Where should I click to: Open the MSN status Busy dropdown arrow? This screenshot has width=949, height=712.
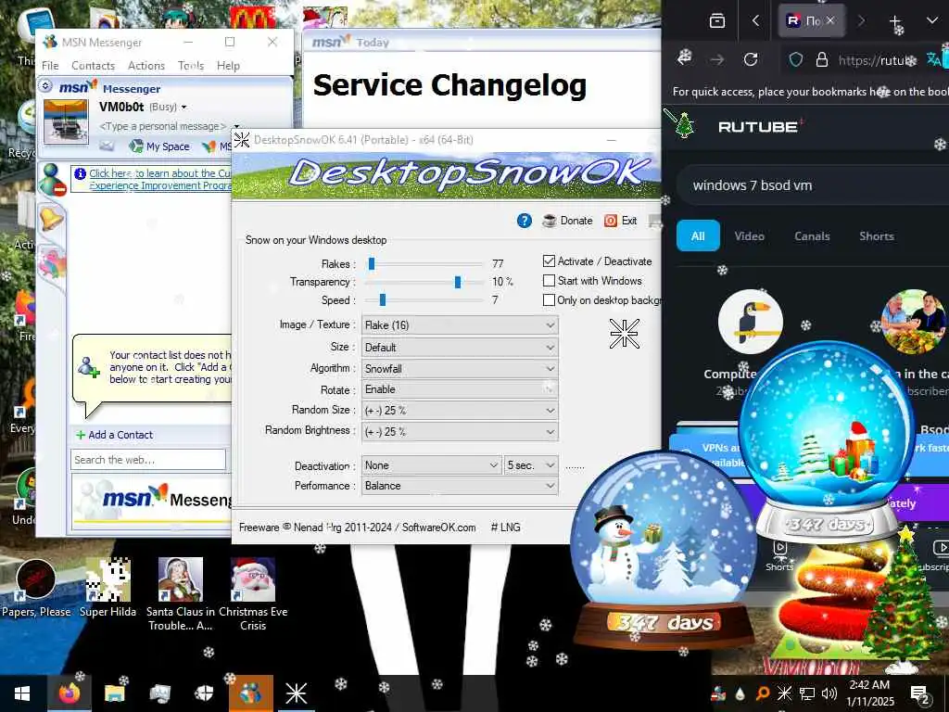[184, 108]
